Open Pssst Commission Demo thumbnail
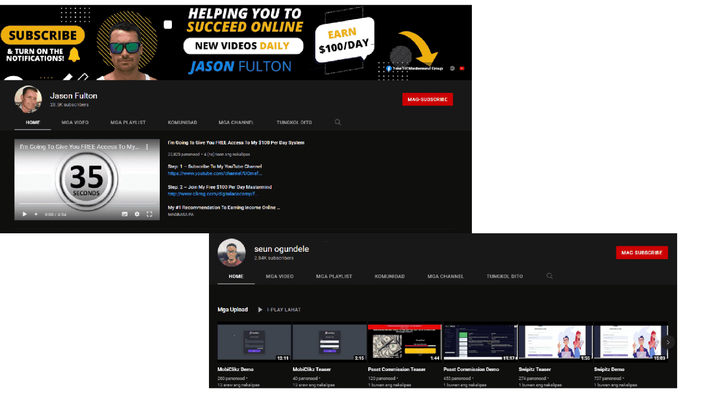The height and width of the screenshot is (399, 711). click(480, 343)
